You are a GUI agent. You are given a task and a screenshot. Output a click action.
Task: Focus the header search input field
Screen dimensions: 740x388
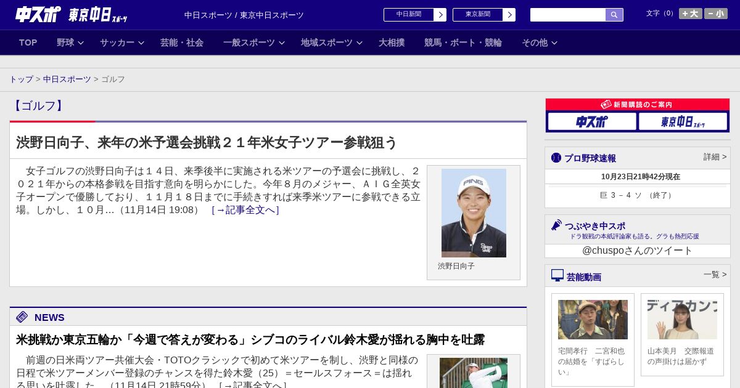click(x=568, y=15)
